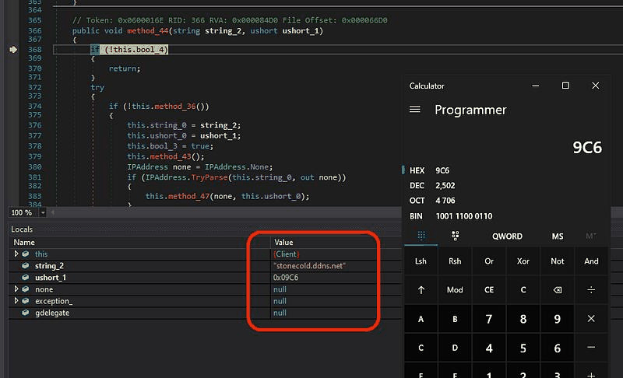Toggle the QWORD data size
This screenshot has height=378, width=623.
(x=507, y=236)
